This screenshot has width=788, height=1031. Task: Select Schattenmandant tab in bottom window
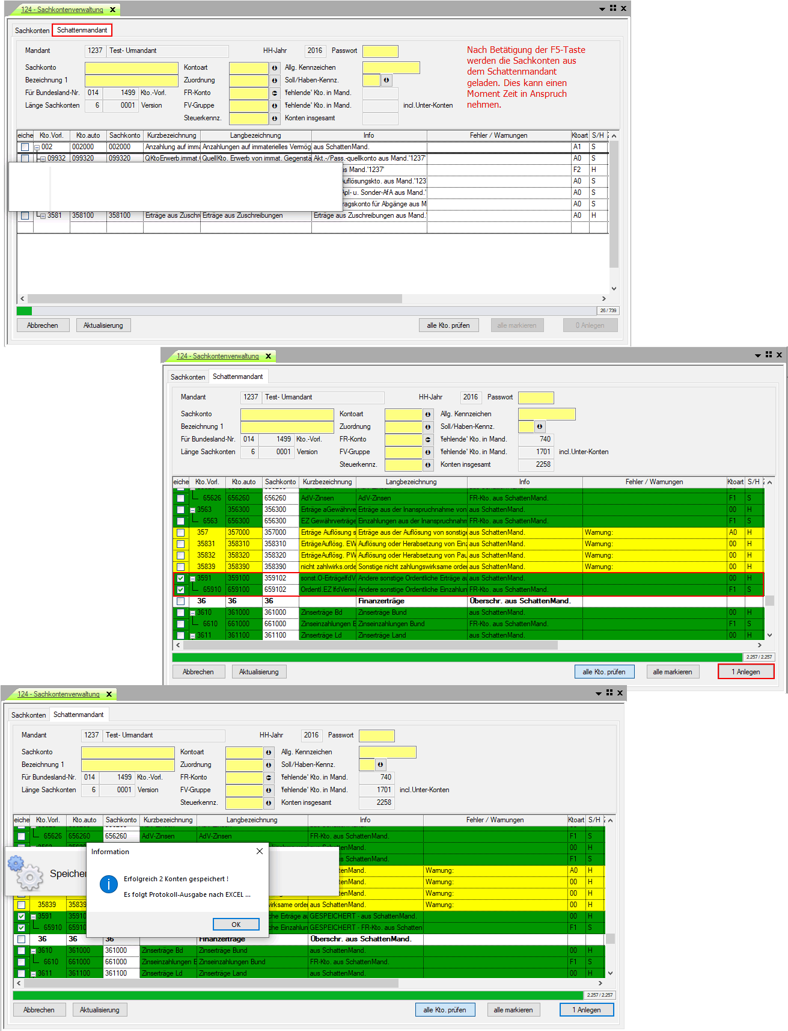[x=78, y=715]
